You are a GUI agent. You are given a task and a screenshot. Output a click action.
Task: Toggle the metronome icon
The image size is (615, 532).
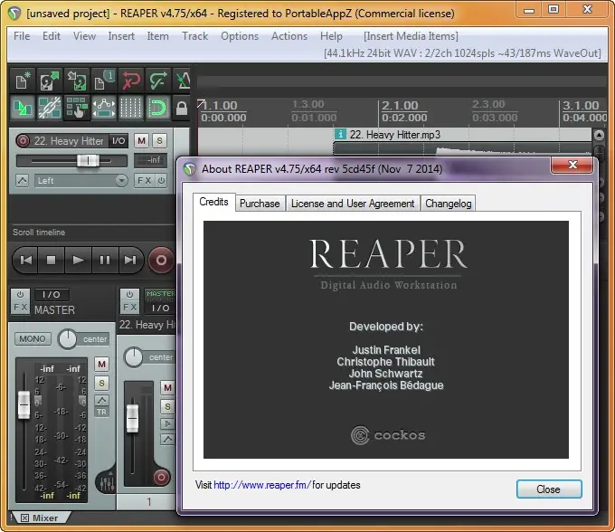[182, 81]
